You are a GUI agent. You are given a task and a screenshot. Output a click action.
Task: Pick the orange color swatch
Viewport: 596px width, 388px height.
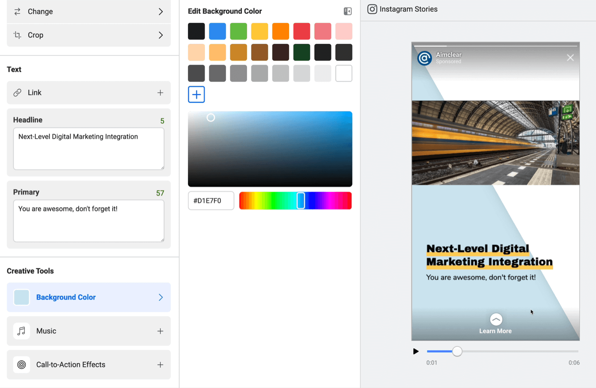pyautogui.click(x=280, y=31)
